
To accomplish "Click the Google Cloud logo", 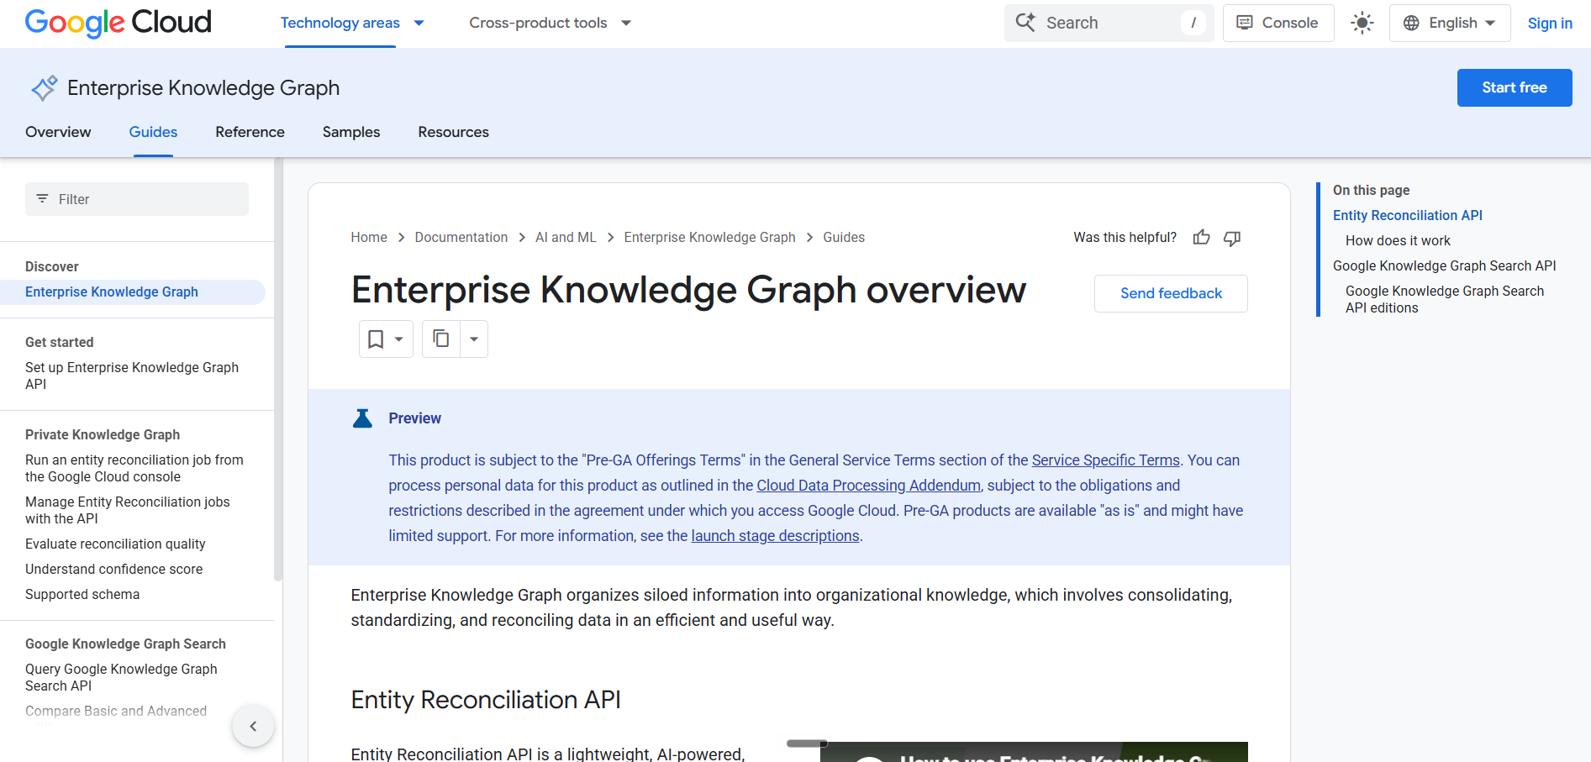I will click(x=118, y=23).
